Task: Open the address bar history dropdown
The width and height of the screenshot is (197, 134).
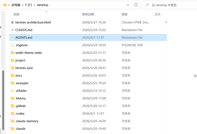Action: click(x=128, y=5)
